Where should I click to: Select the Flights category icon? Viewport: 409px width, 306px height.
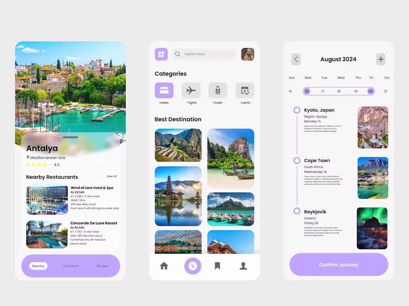pos(191,90)
